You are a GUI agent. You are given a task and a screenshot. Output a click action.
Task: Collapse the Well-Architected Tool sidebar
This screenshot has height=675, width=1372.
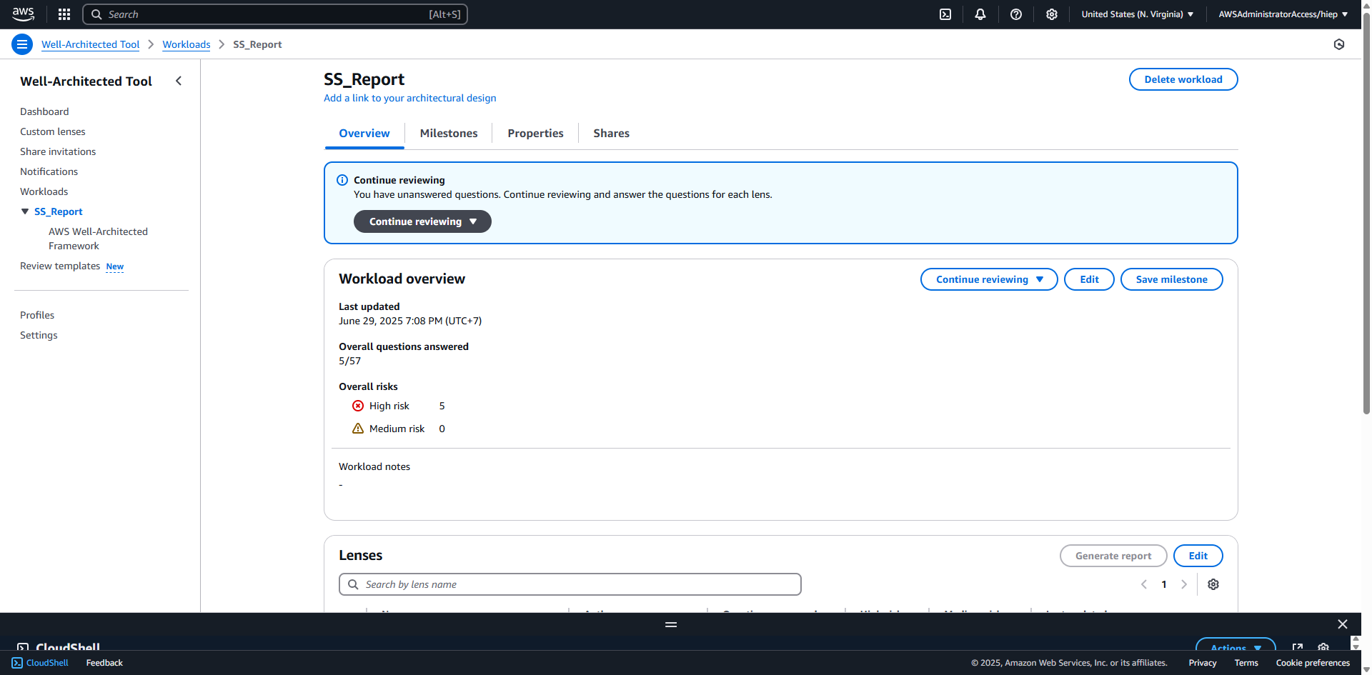(179, 81)
